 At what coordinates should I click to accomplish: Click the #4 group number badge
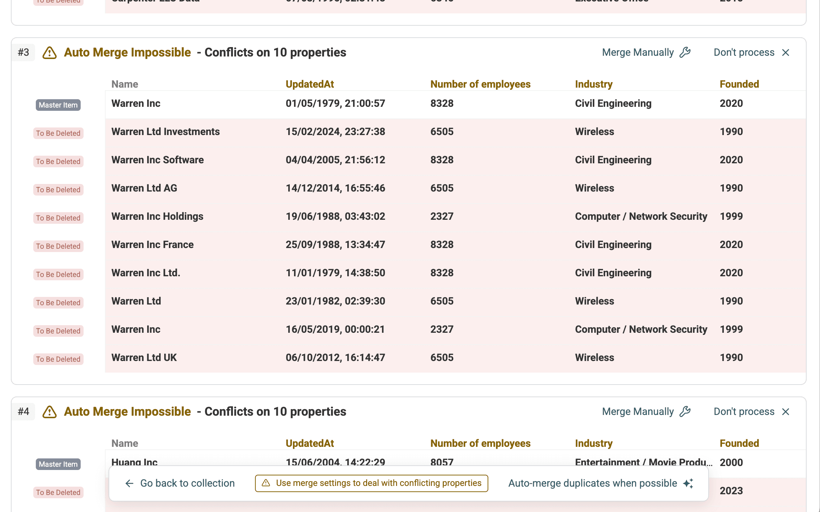[x=24, y=412]
